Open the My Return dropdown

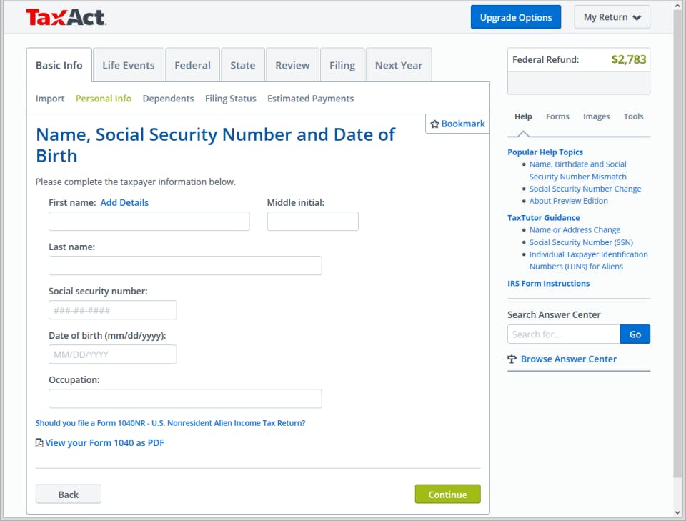612,17
